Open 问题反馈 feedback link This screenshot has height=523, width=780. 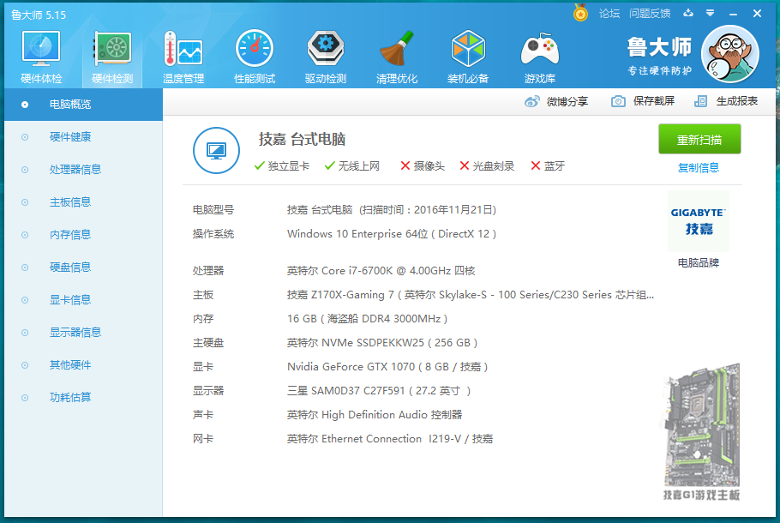coord(650,14)
